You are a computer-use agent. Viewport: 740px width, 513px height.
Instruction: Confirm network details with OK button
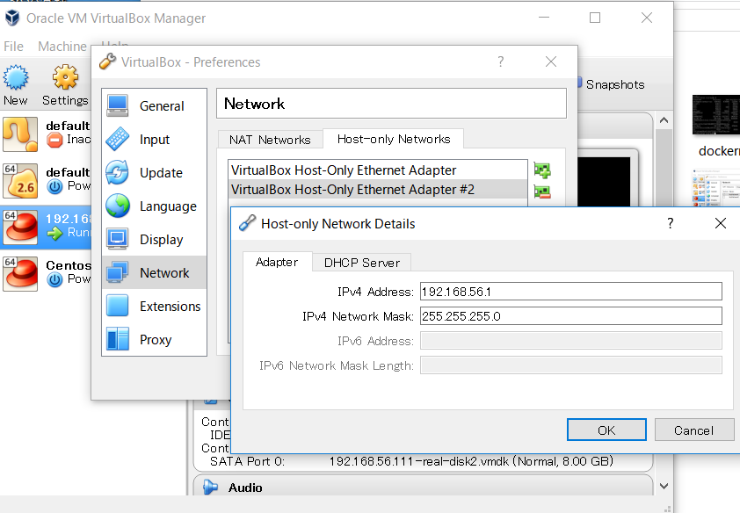point(606,430)
